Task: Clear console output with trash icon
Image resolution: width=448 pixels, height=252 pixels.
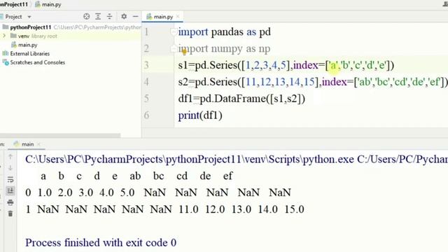Action: 10,213
